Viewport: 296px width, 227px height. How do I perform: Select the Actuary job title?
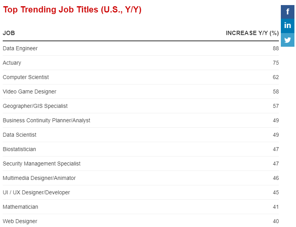12,63
